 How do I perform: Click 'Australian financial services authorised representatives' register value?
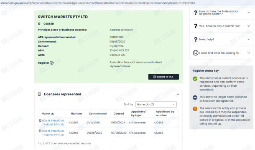(135, 64)
